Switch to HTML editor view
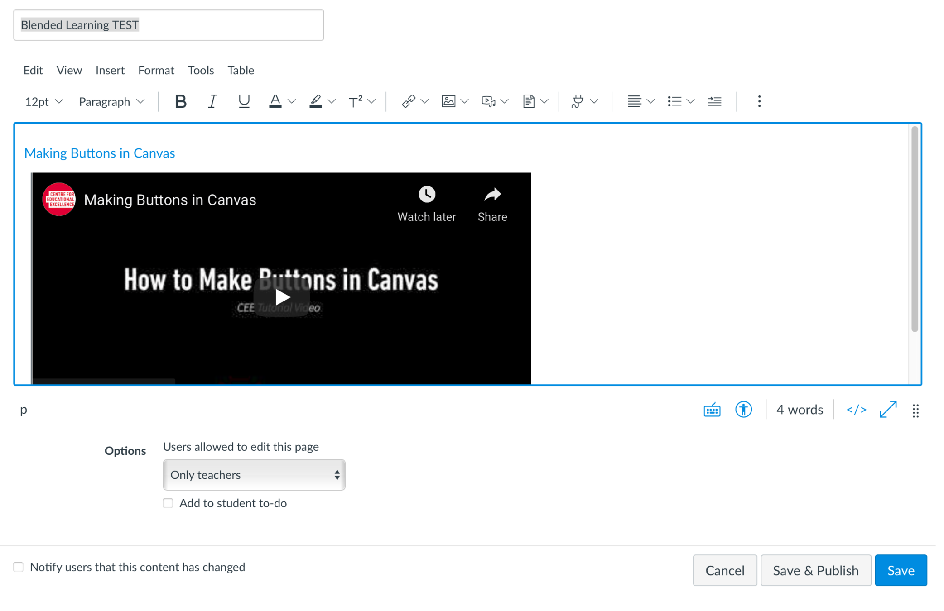944x611 pixels. click(856, 410)
